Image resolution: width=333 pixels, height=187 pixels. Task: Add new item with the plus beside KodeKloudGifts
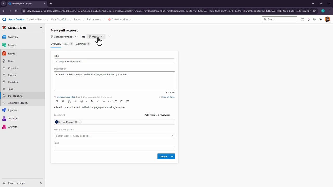41,28
